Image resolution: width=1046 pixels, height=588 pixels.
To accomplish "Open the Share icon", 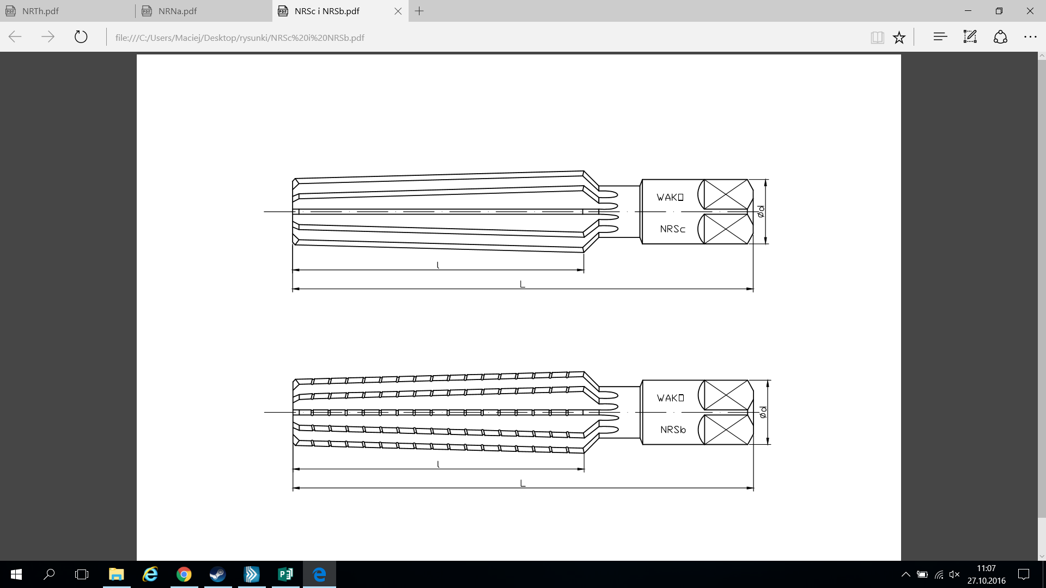I will (x=1000, y=37).
